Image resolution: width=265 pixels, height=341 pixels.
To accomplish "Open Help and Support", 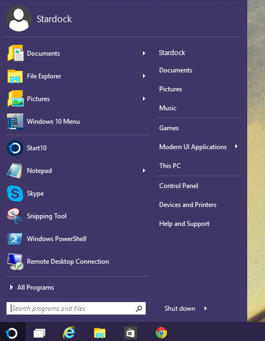I will [184, 224].
